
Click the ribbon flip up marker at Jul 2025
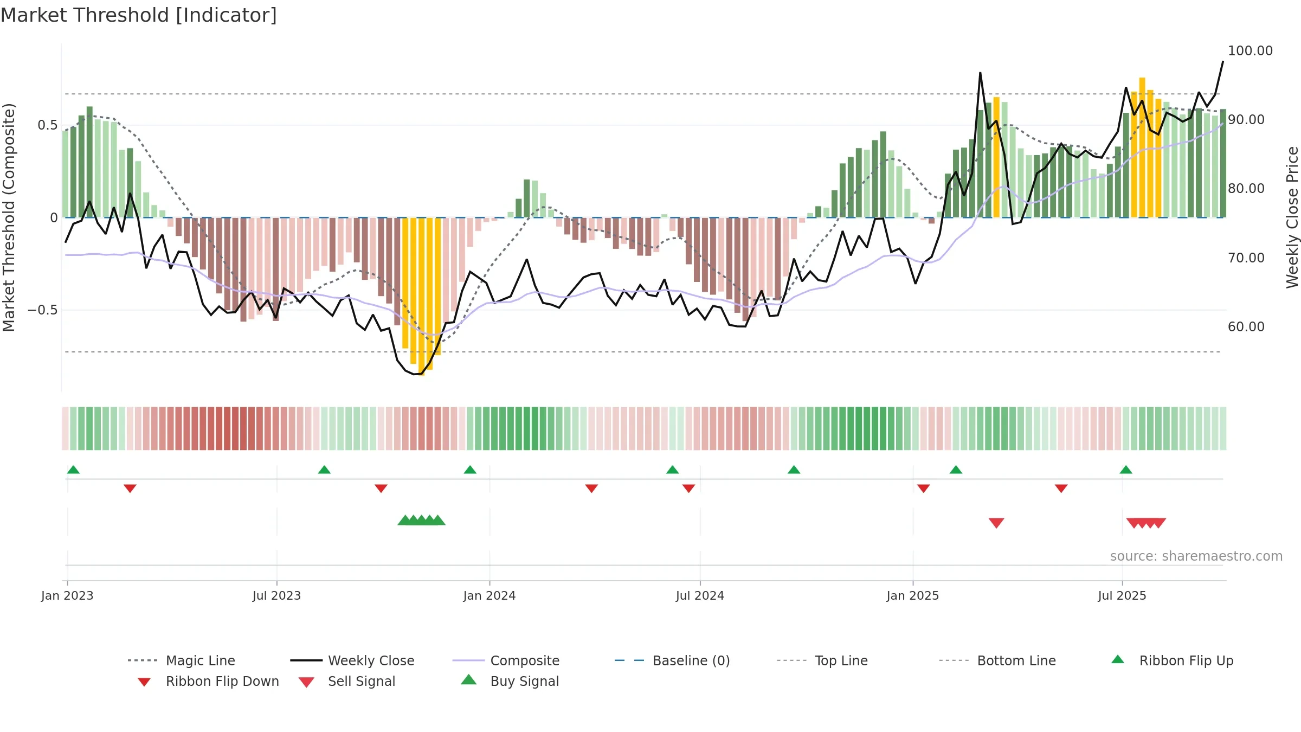pyautogui.click(x=1126, y=470)
